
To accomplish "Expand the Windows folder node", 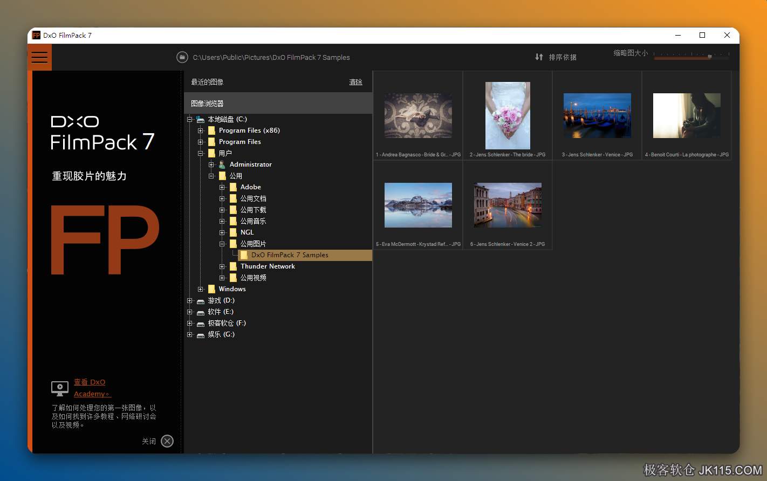I will tap(201, 289).
